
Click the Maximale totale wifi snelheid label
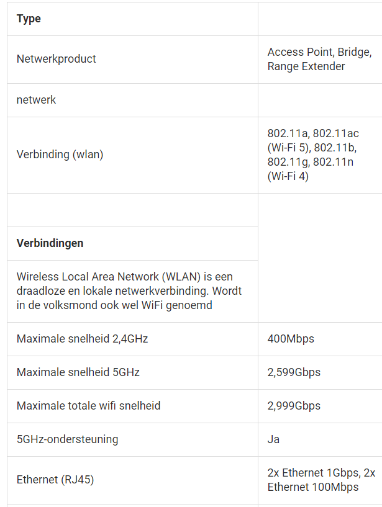[x=88, y=406]
